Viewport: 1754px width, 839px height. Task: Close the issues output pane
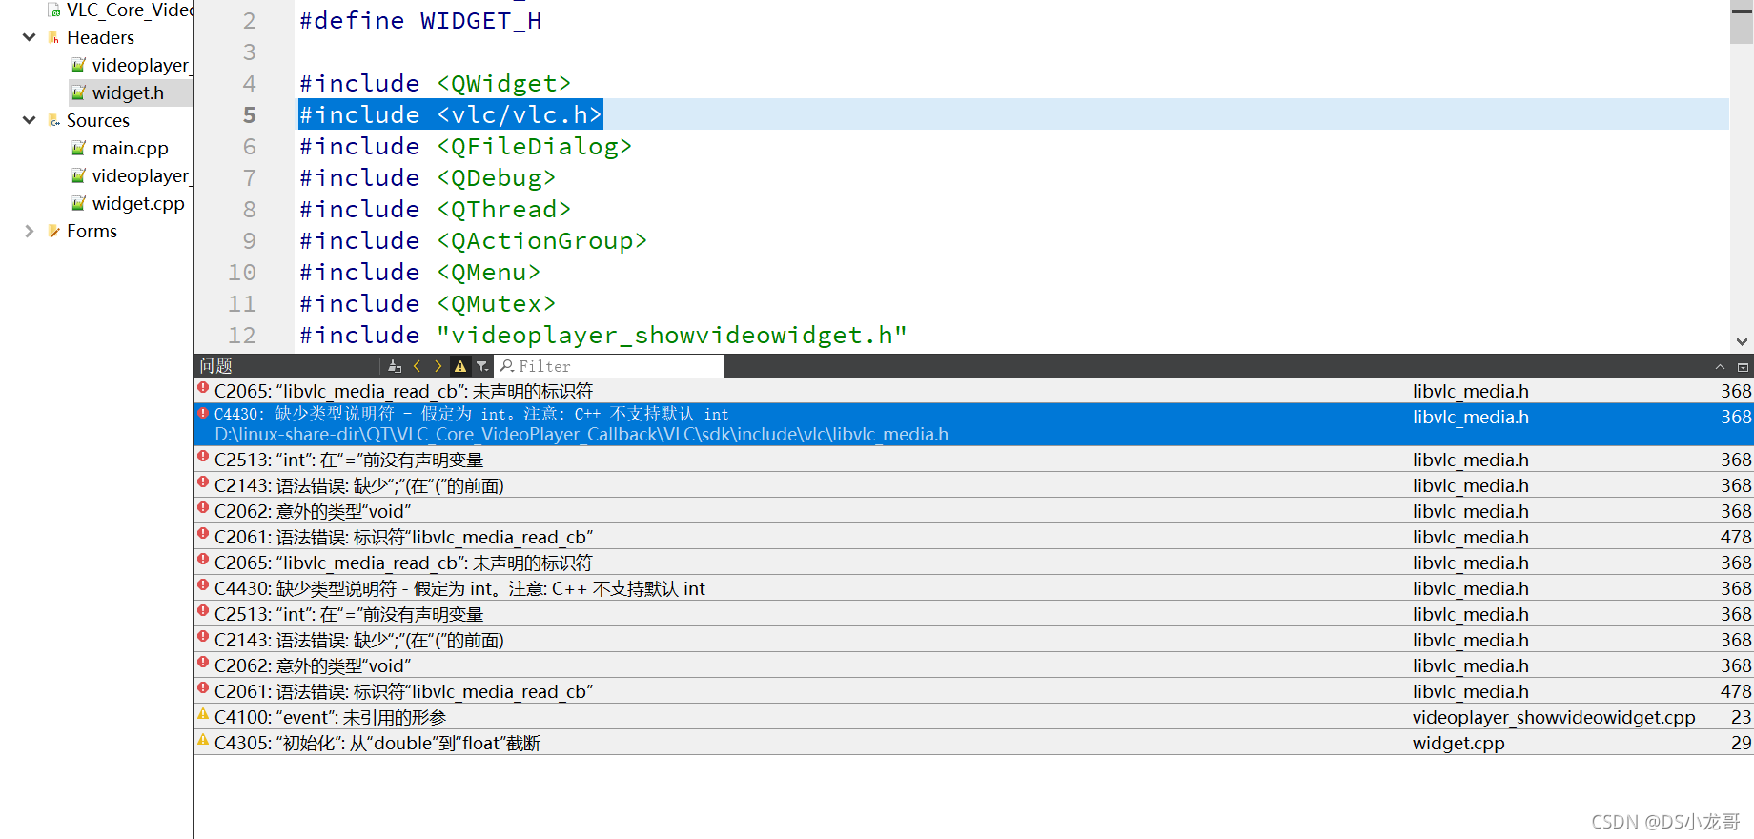(x=1743, y=367)
